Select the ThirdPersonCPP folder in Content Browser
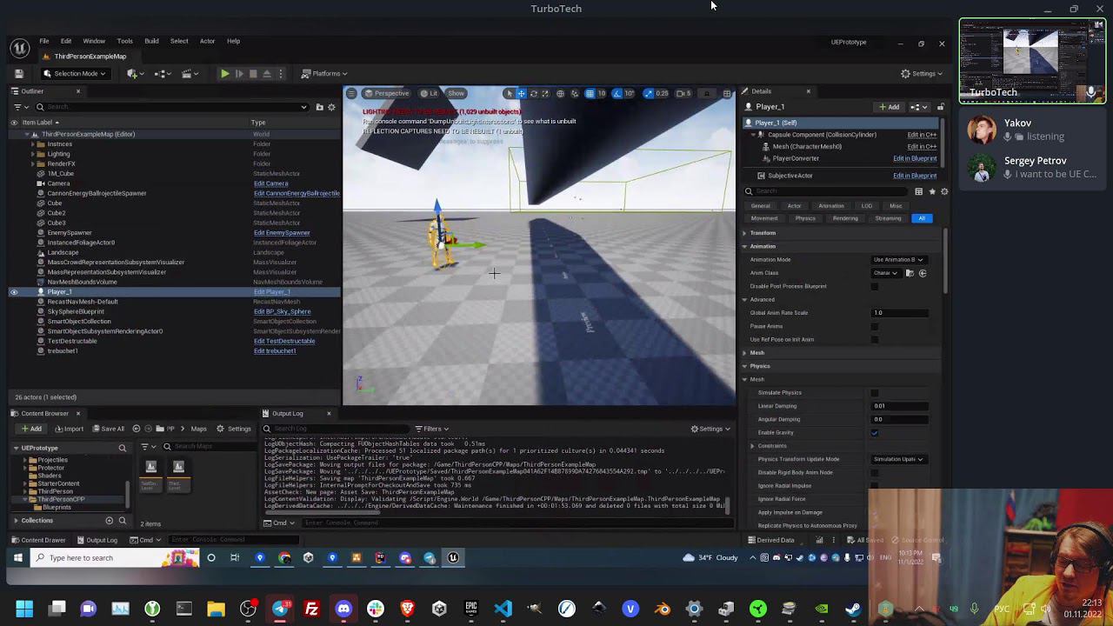1113x626 pixels. coord(61,499)
